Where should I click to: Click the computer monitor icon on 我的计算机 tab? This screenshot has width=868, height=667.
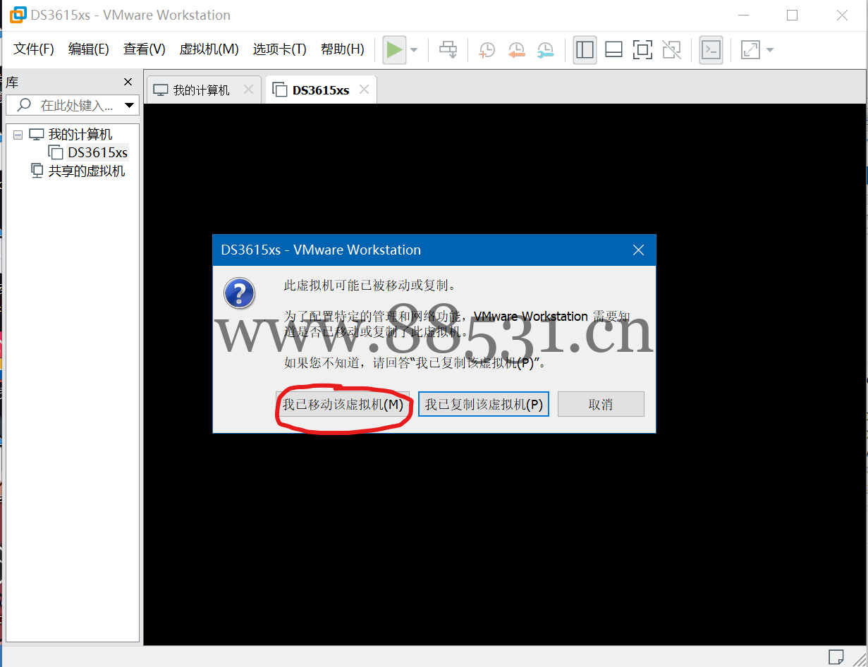161,90
